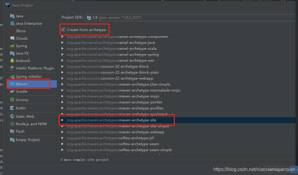Select cocoon-22-archetype-block-plain archetype
The height and width of the screenshot is (175, 298).
pyautogui.click(x=113, y=72)
